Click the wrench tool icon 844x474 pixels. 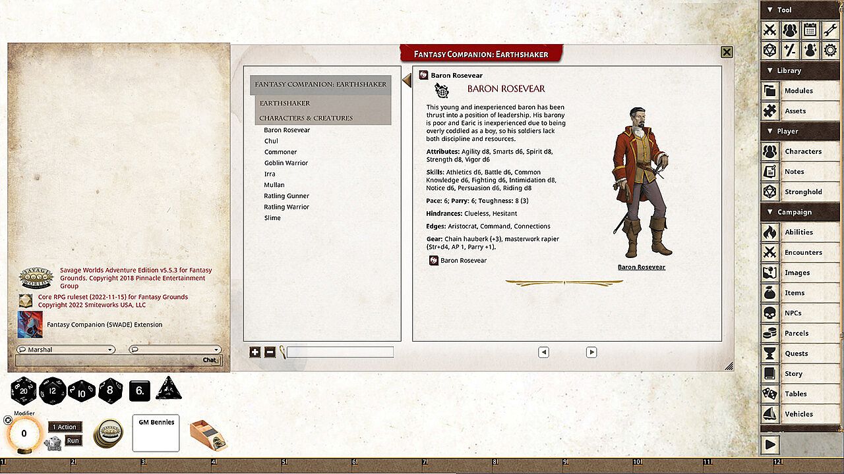click(x=831, y=30)
